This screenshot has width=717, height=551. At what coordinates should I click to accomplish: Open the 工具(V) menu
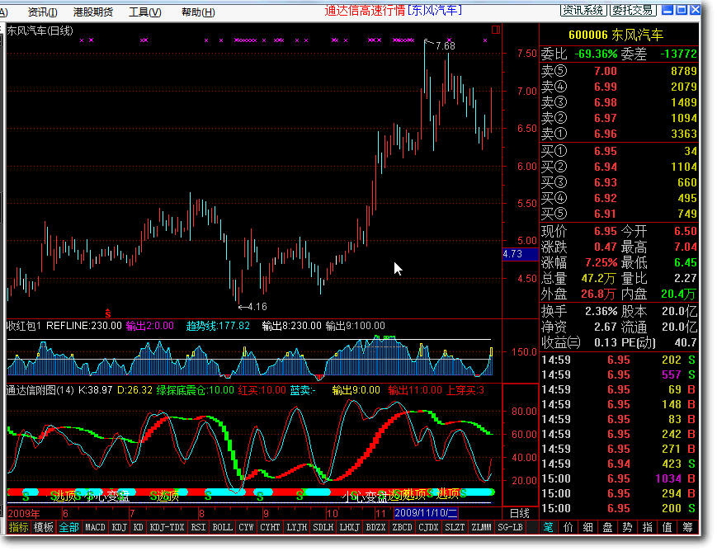click(145, 12)
